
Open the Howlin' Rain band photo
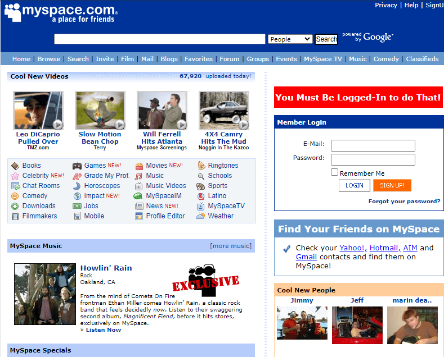tap(45, 294)
